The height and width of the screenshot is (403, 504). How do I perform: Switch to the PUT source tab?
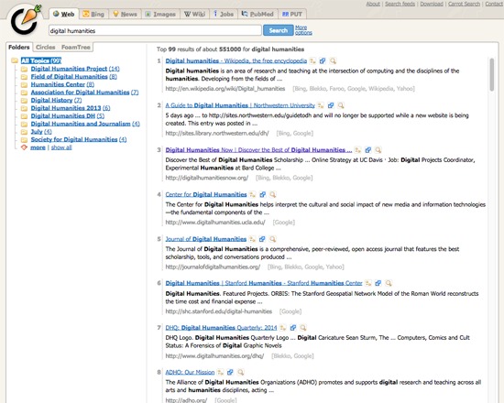pos(291,14)
